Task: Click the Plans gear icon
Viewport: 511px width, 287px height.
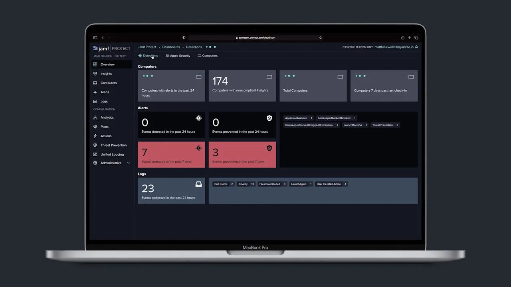Action: [x=95, y=127]
